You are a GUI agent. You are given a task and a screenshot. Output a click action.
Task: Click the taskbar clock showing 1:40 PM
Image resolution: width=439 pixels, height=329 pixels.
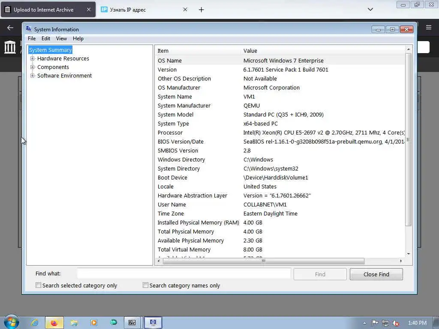click(417, 323)
